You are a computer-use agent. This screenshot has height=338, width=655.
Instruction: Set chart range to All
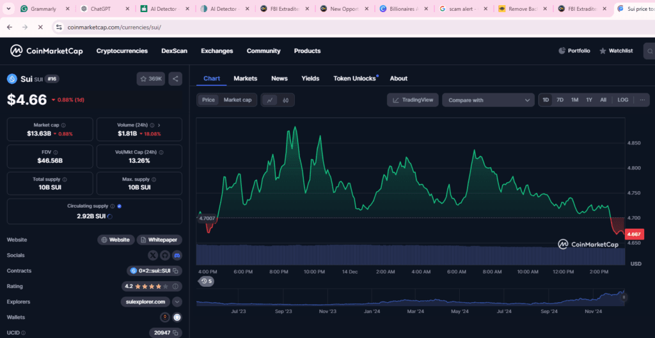point(603,100)
